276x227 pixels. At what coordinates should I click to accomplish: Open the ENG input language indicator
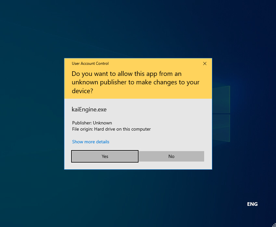coord(252,204)
